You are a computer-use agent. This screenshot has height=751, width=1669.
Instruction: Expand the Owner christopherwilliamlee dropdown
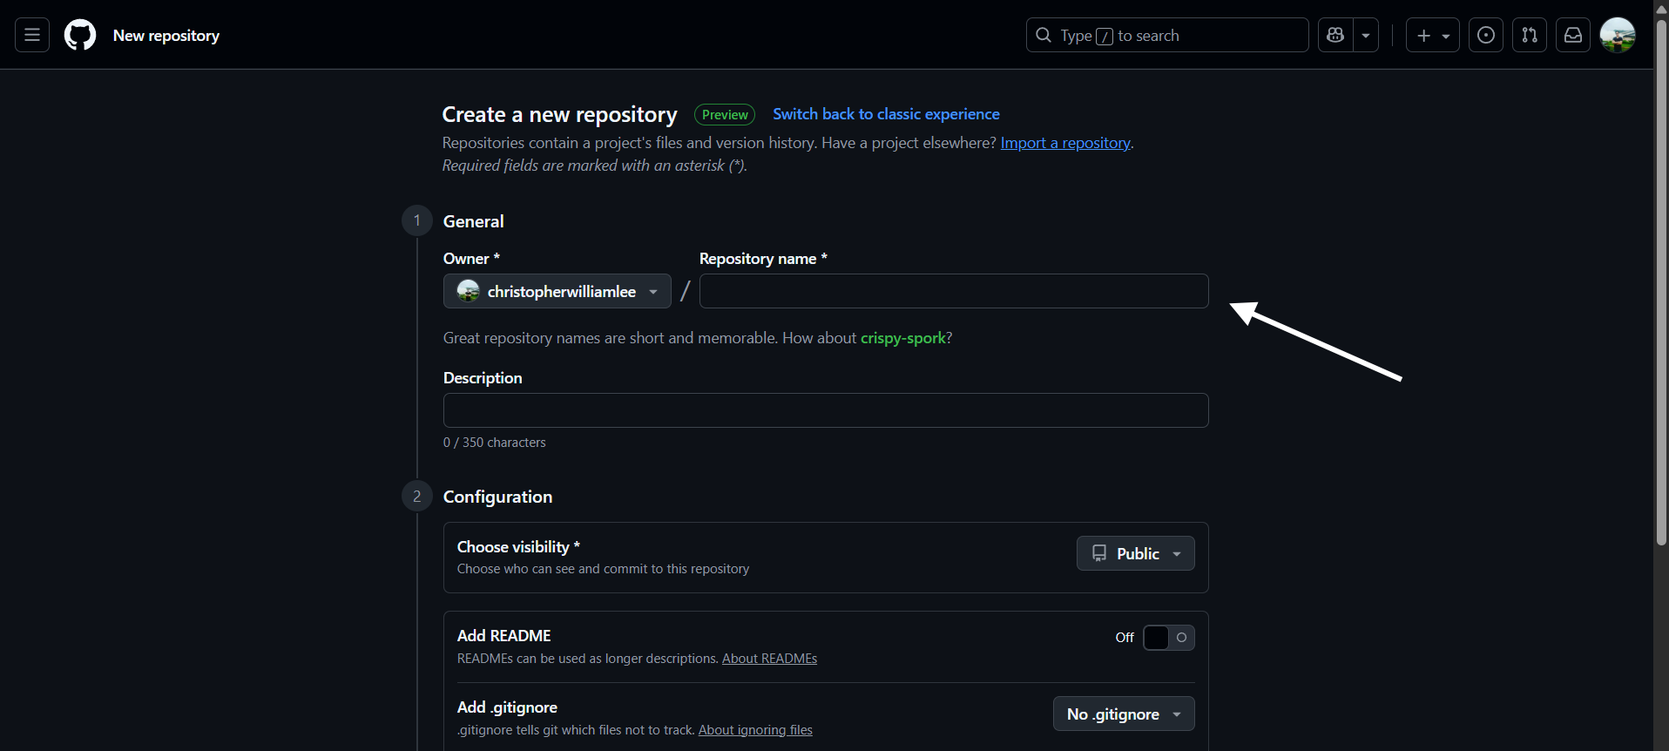click(x=557, y=291)
